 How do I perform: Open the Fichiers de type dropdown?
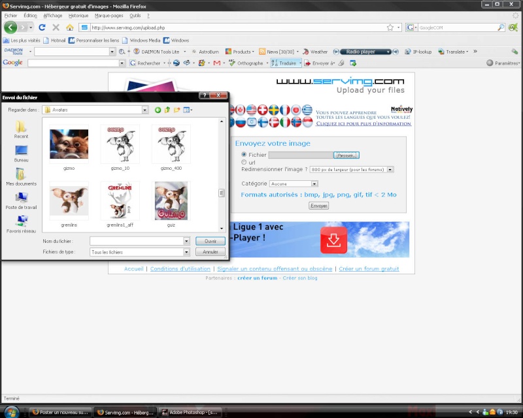tap(186, 252)
